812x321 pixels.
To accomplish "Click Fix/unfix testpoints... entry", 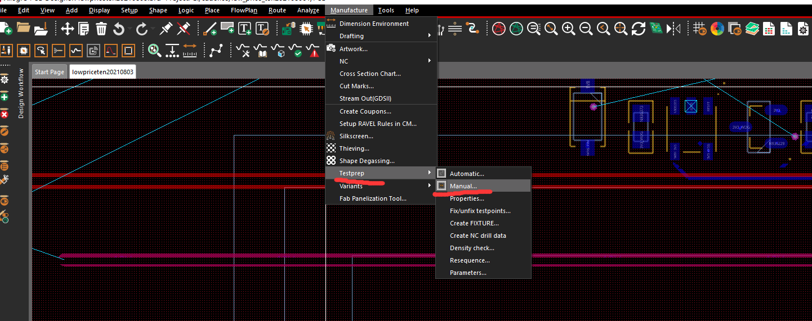I will coord(483,211).
